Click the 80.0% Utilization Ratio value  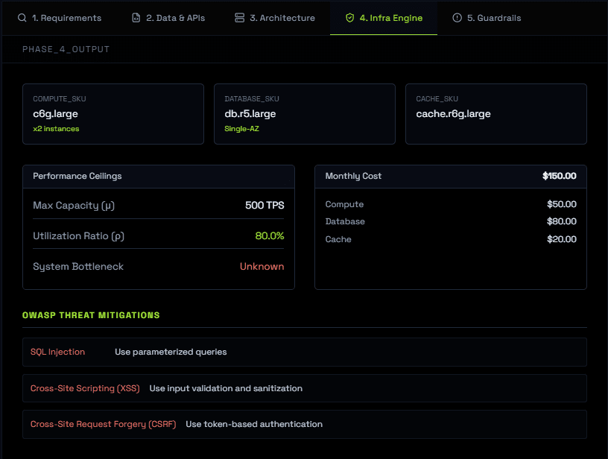tap(268, 235)
